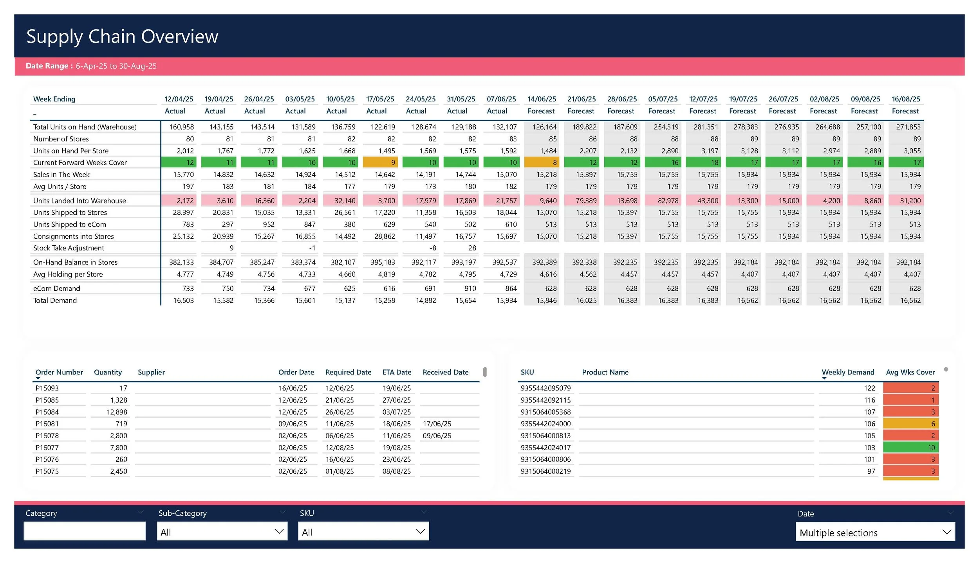Select the Week Ending column header
979x563 pixels.
click(x=54, y=99)
